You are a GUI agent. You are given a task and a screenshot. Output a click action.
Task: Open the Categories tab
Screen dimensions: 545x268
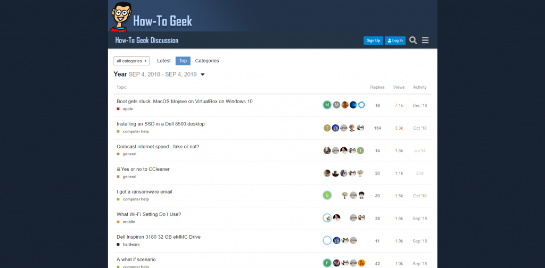tap(207, 61)
